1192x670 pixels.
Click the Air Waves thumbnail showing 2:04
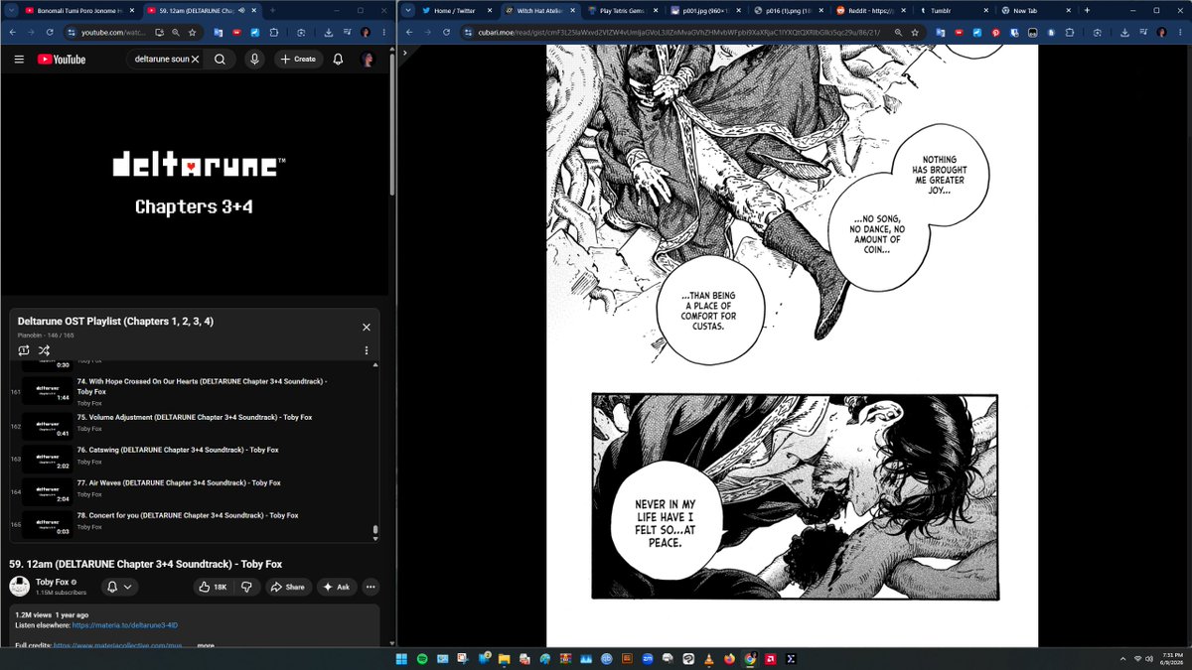click(x=47, y=490)
